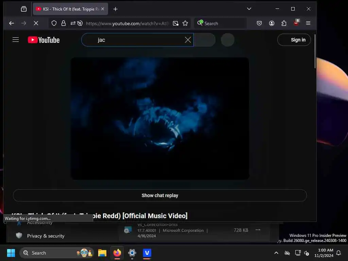Open the clock showing 1:00 AM
Image resolution: width=348 pixels, height=261 pixels.
point(324,253)
